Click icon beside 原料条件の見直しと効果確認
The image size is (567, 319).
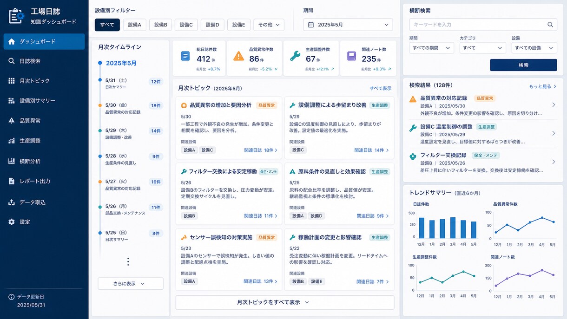[292, 171]
